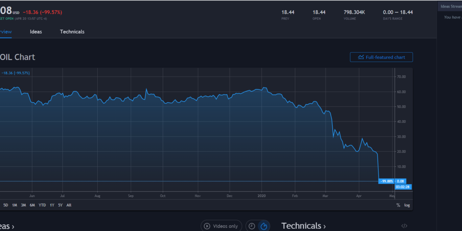462x231 pixels.
Task: Click the embed code icon
Action: pos(404,226)
